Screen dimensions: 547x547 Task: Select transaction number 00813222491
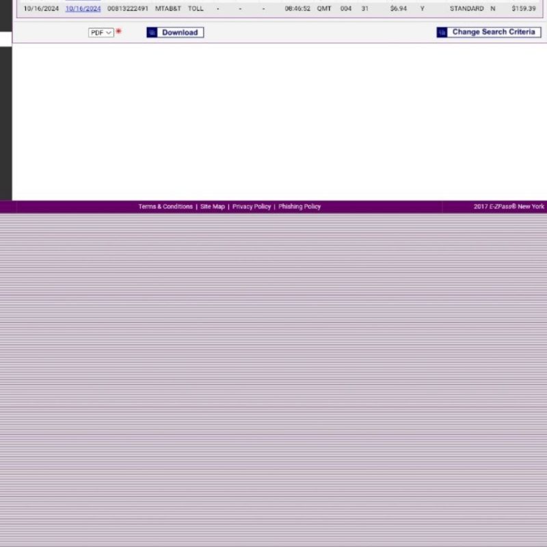click(x=128, y=8)
